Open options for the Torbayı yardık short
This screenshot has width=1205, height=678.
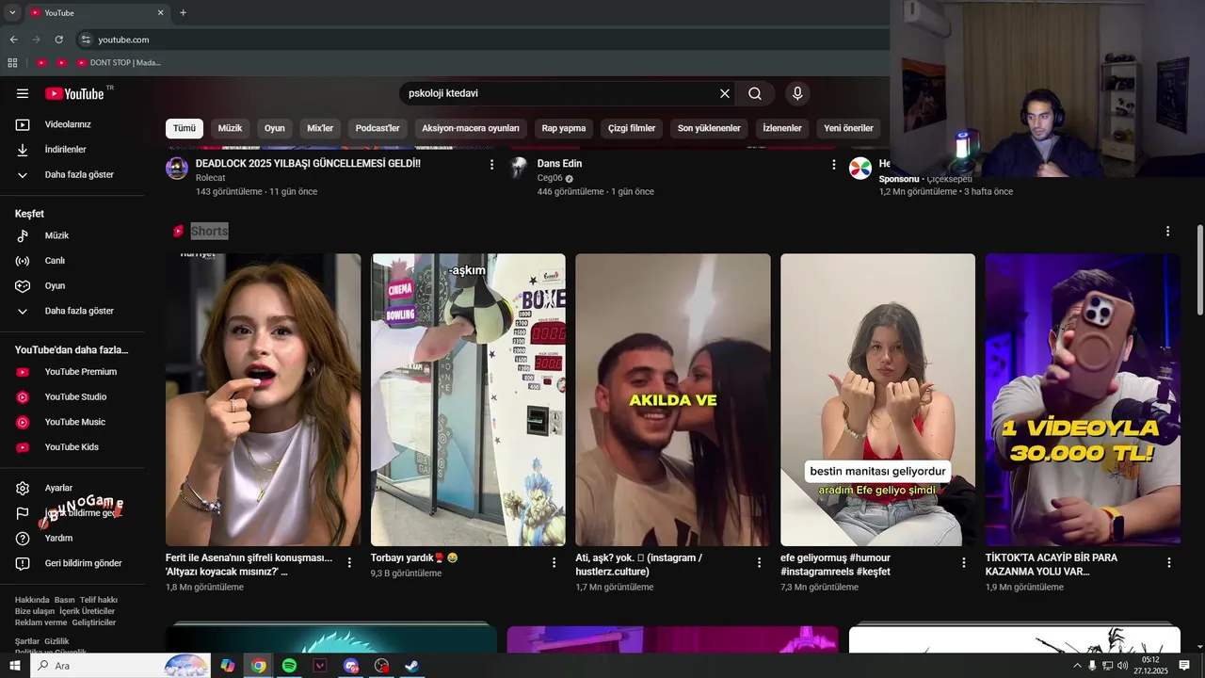554,562
